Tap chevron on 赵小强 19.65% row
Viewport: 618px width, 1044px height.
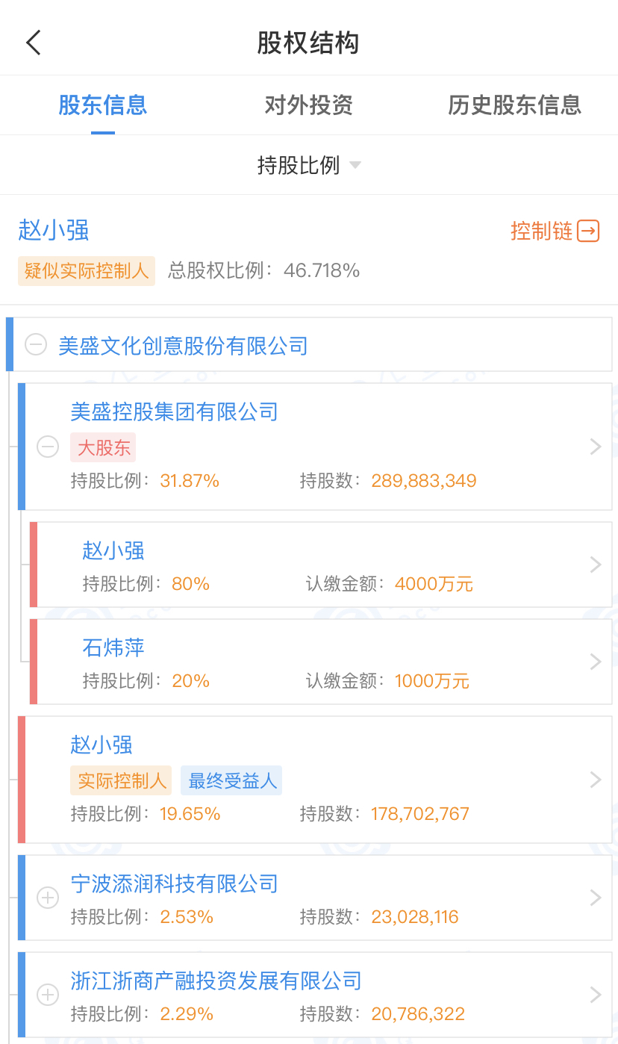point(596,780)
